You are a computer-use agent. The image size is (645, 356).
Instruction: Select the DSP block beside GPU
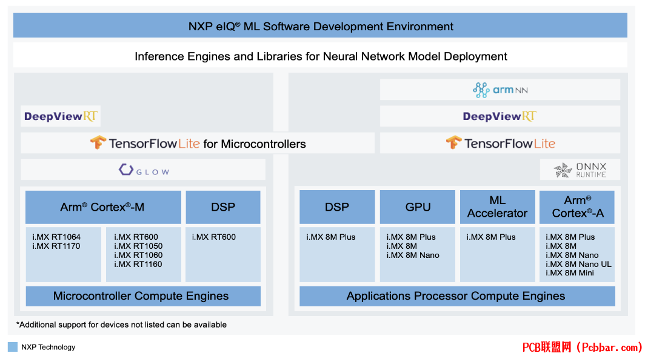(x=337, y=207)
